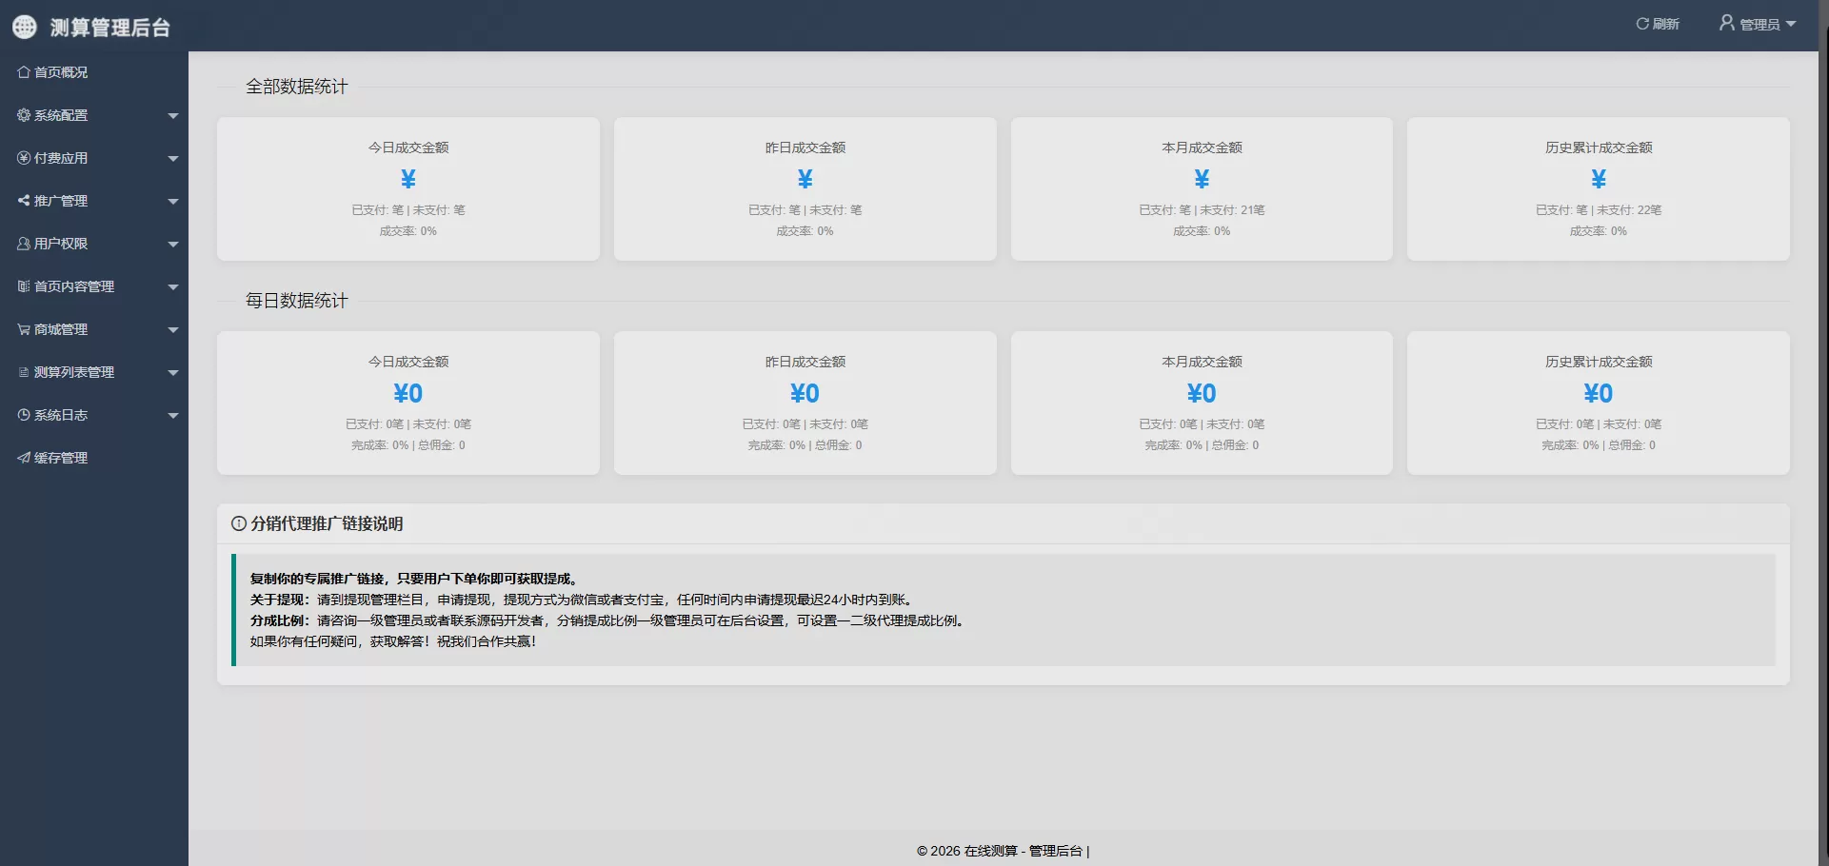The image size is (1829, 866).
Task: Click the info icon beside 分销代理推广链接说明
Action: pyautogui.click(x=238, y=523)
